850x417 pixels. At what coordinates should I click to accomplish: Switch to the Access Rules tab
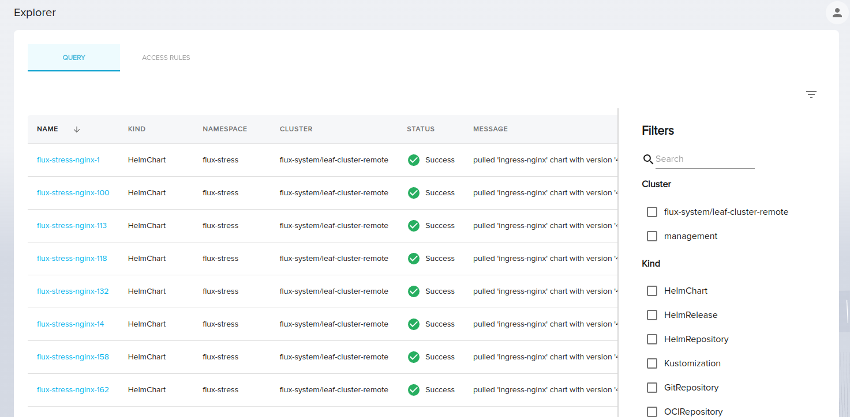pyautogui.click(x=166, y=58)
